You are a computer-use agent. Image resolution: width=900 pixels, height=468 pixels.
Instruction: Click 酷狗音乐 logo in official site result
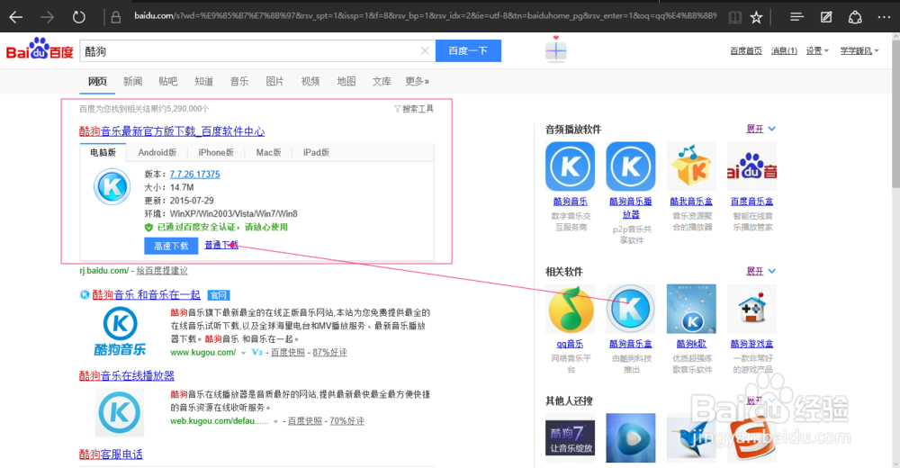(x=120, y=331)
